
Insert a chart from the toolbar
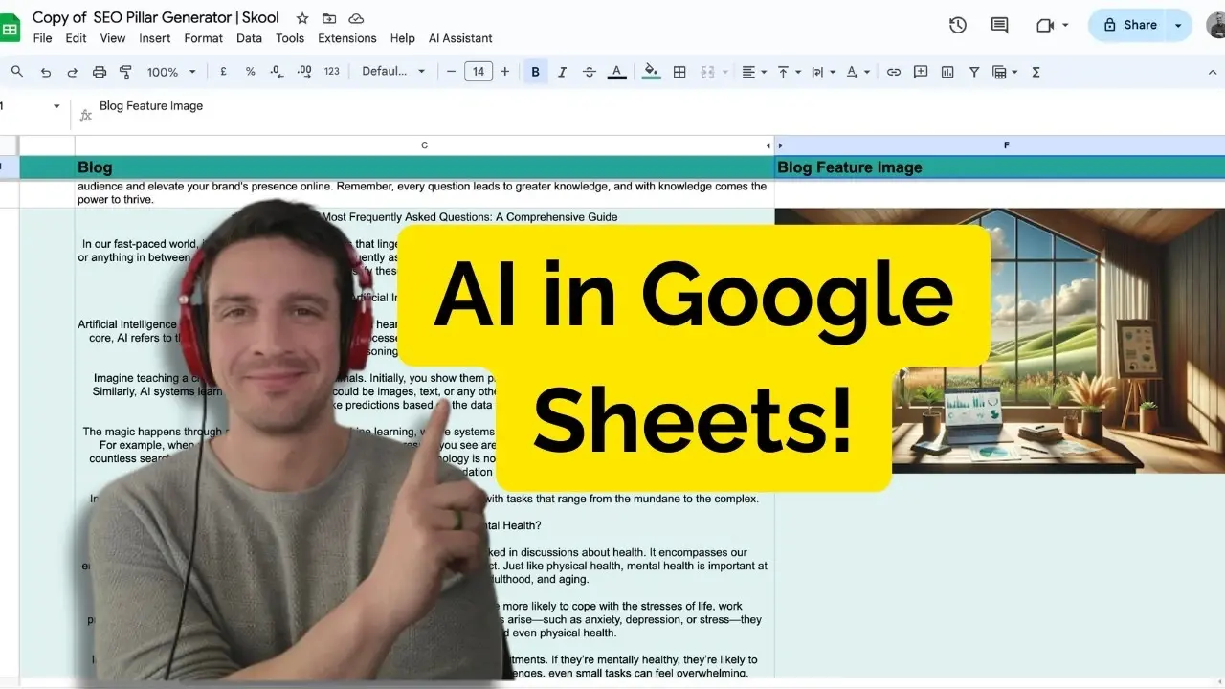947,72
